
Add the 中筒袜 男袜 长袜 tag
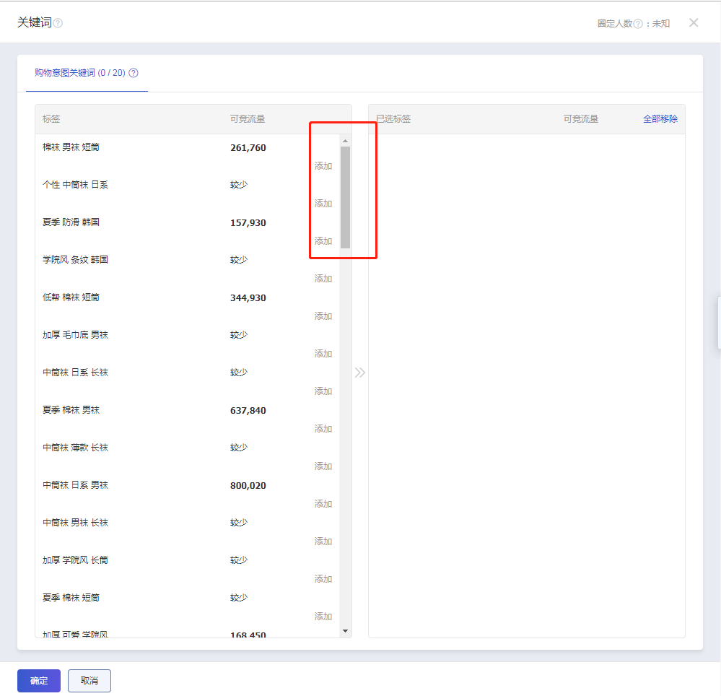[323, 541]
